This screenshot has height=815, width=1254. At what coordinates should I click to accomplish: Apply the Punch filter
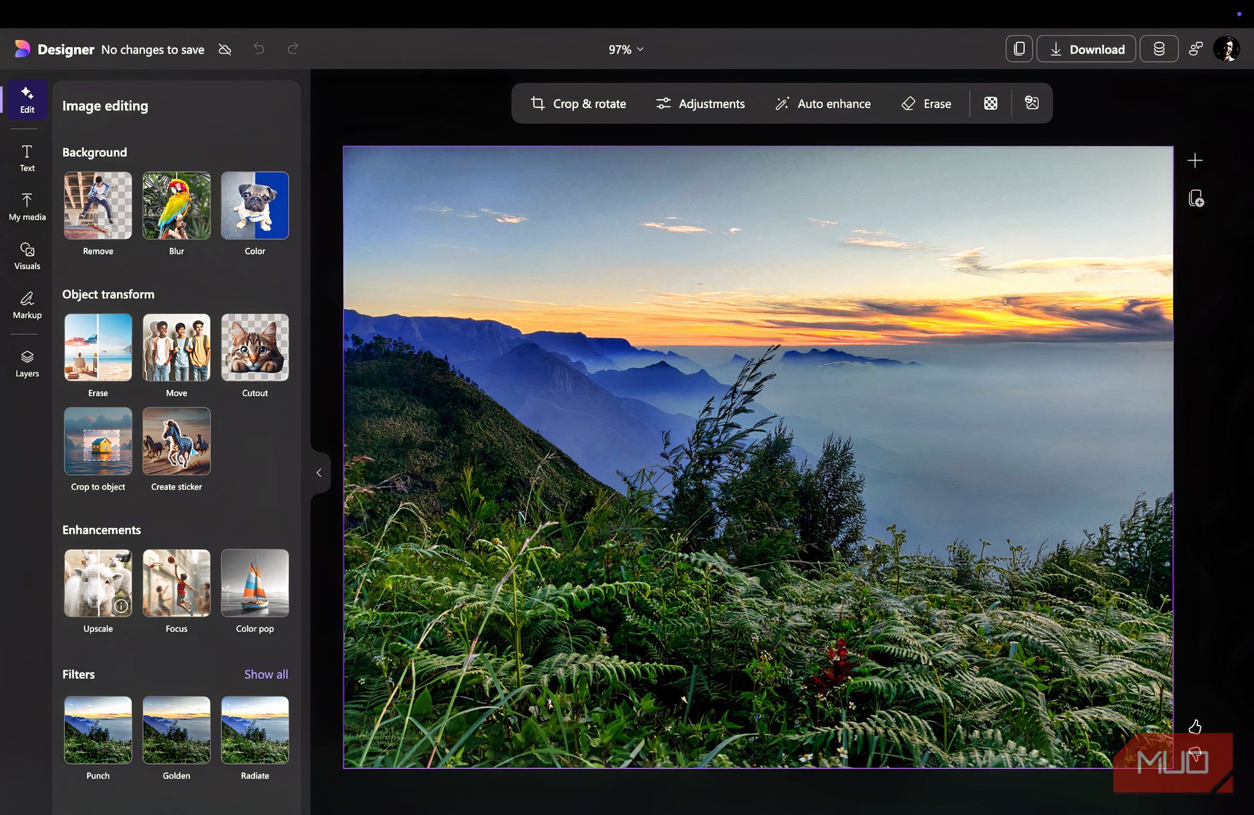[x=98, y=730]
